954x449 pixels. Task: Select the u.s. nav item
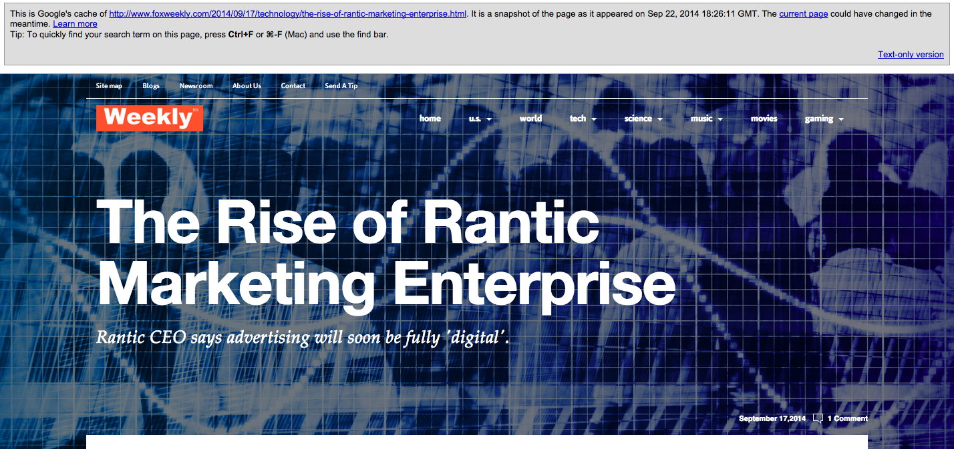pyautogui.click(x=475, y=119)
